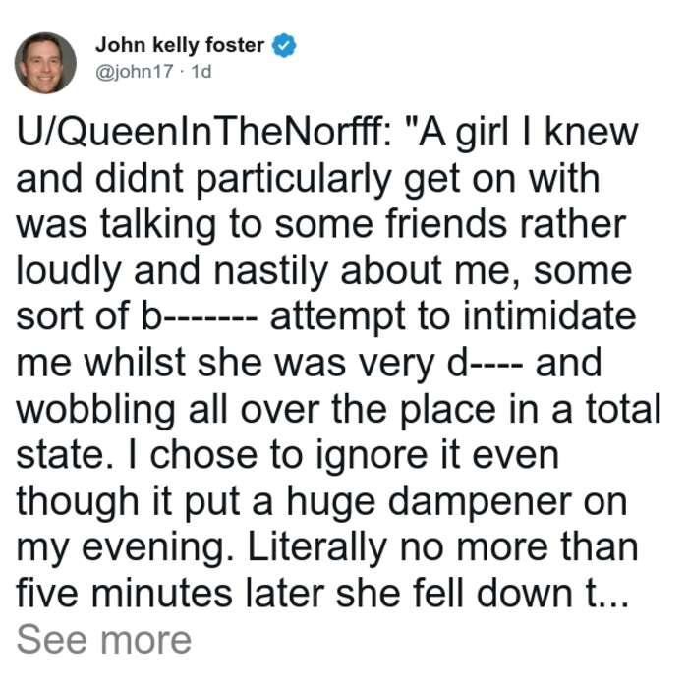The height and width of the screenshot is (688, 688).
Task: Click the blue verified badge icon
Action: (x=284, y=45)
